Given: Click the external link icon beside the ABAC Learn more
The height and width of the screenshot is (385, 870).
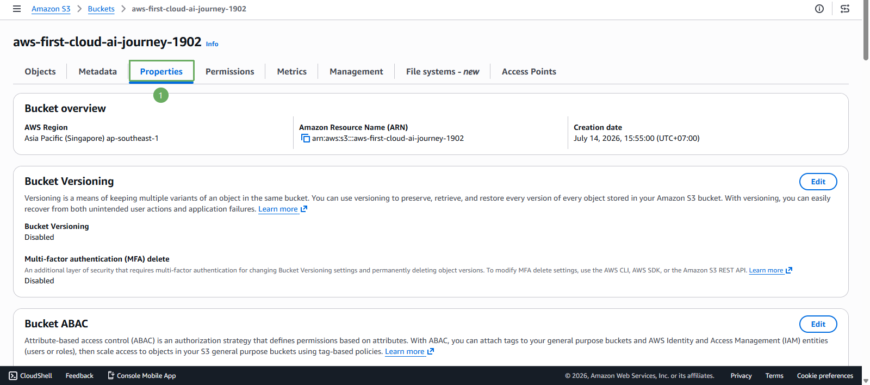Looking at the screenshot, I should 431,351.
